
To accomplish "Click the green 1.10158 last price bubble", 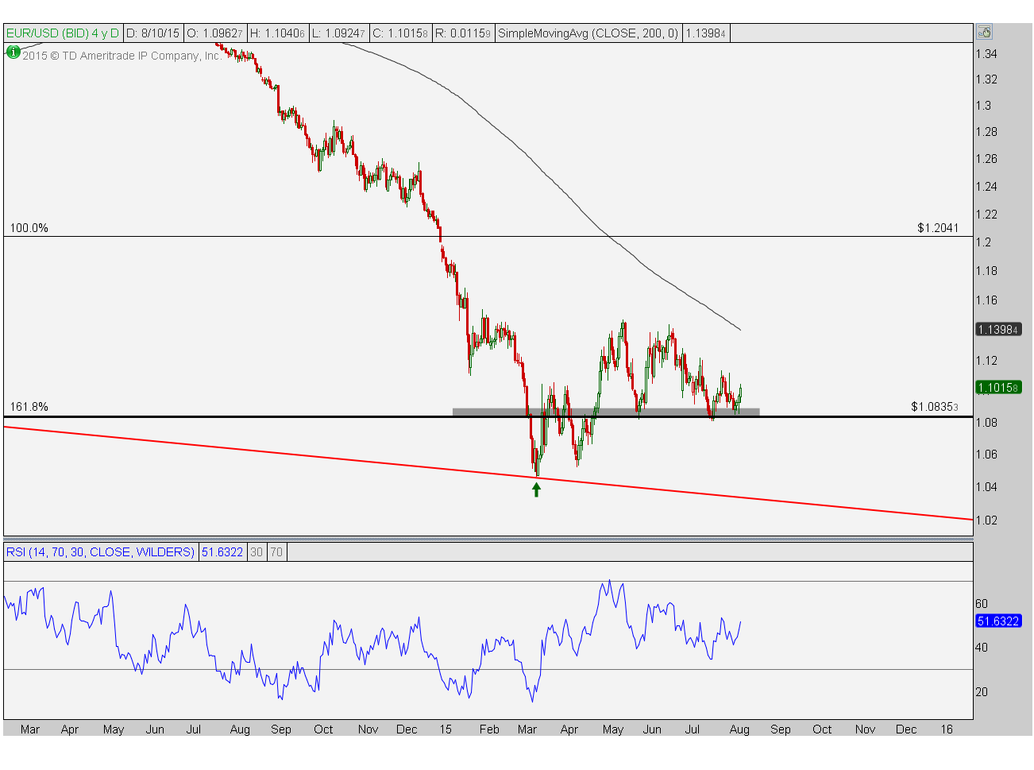I will point(998,388).
